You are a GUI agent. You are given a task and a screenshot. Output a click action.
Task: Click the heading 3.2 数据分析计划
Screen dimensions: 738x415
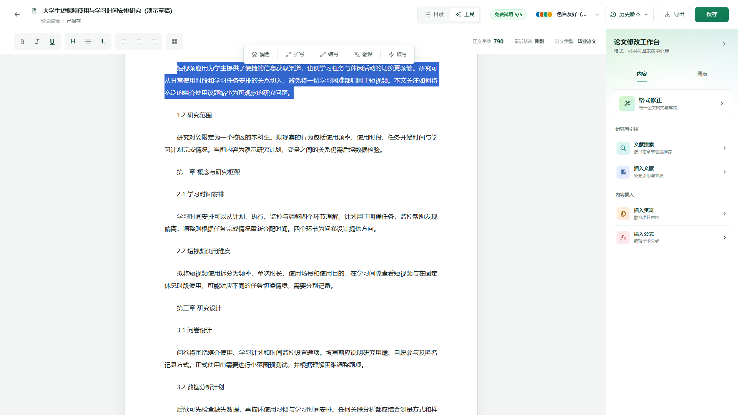(x=200, y=387)
